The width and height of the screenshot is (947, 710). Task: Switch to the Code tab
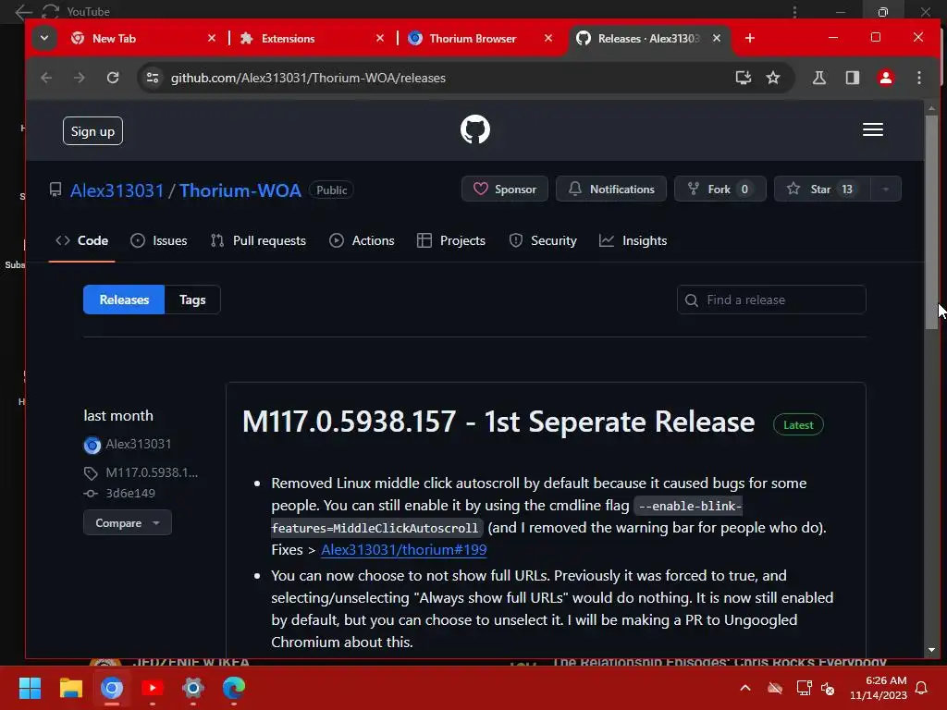pos(81,240)
